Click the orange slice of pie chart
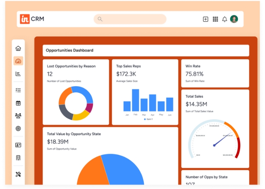This screenshot has width=265, height=189. pos(92,172)
